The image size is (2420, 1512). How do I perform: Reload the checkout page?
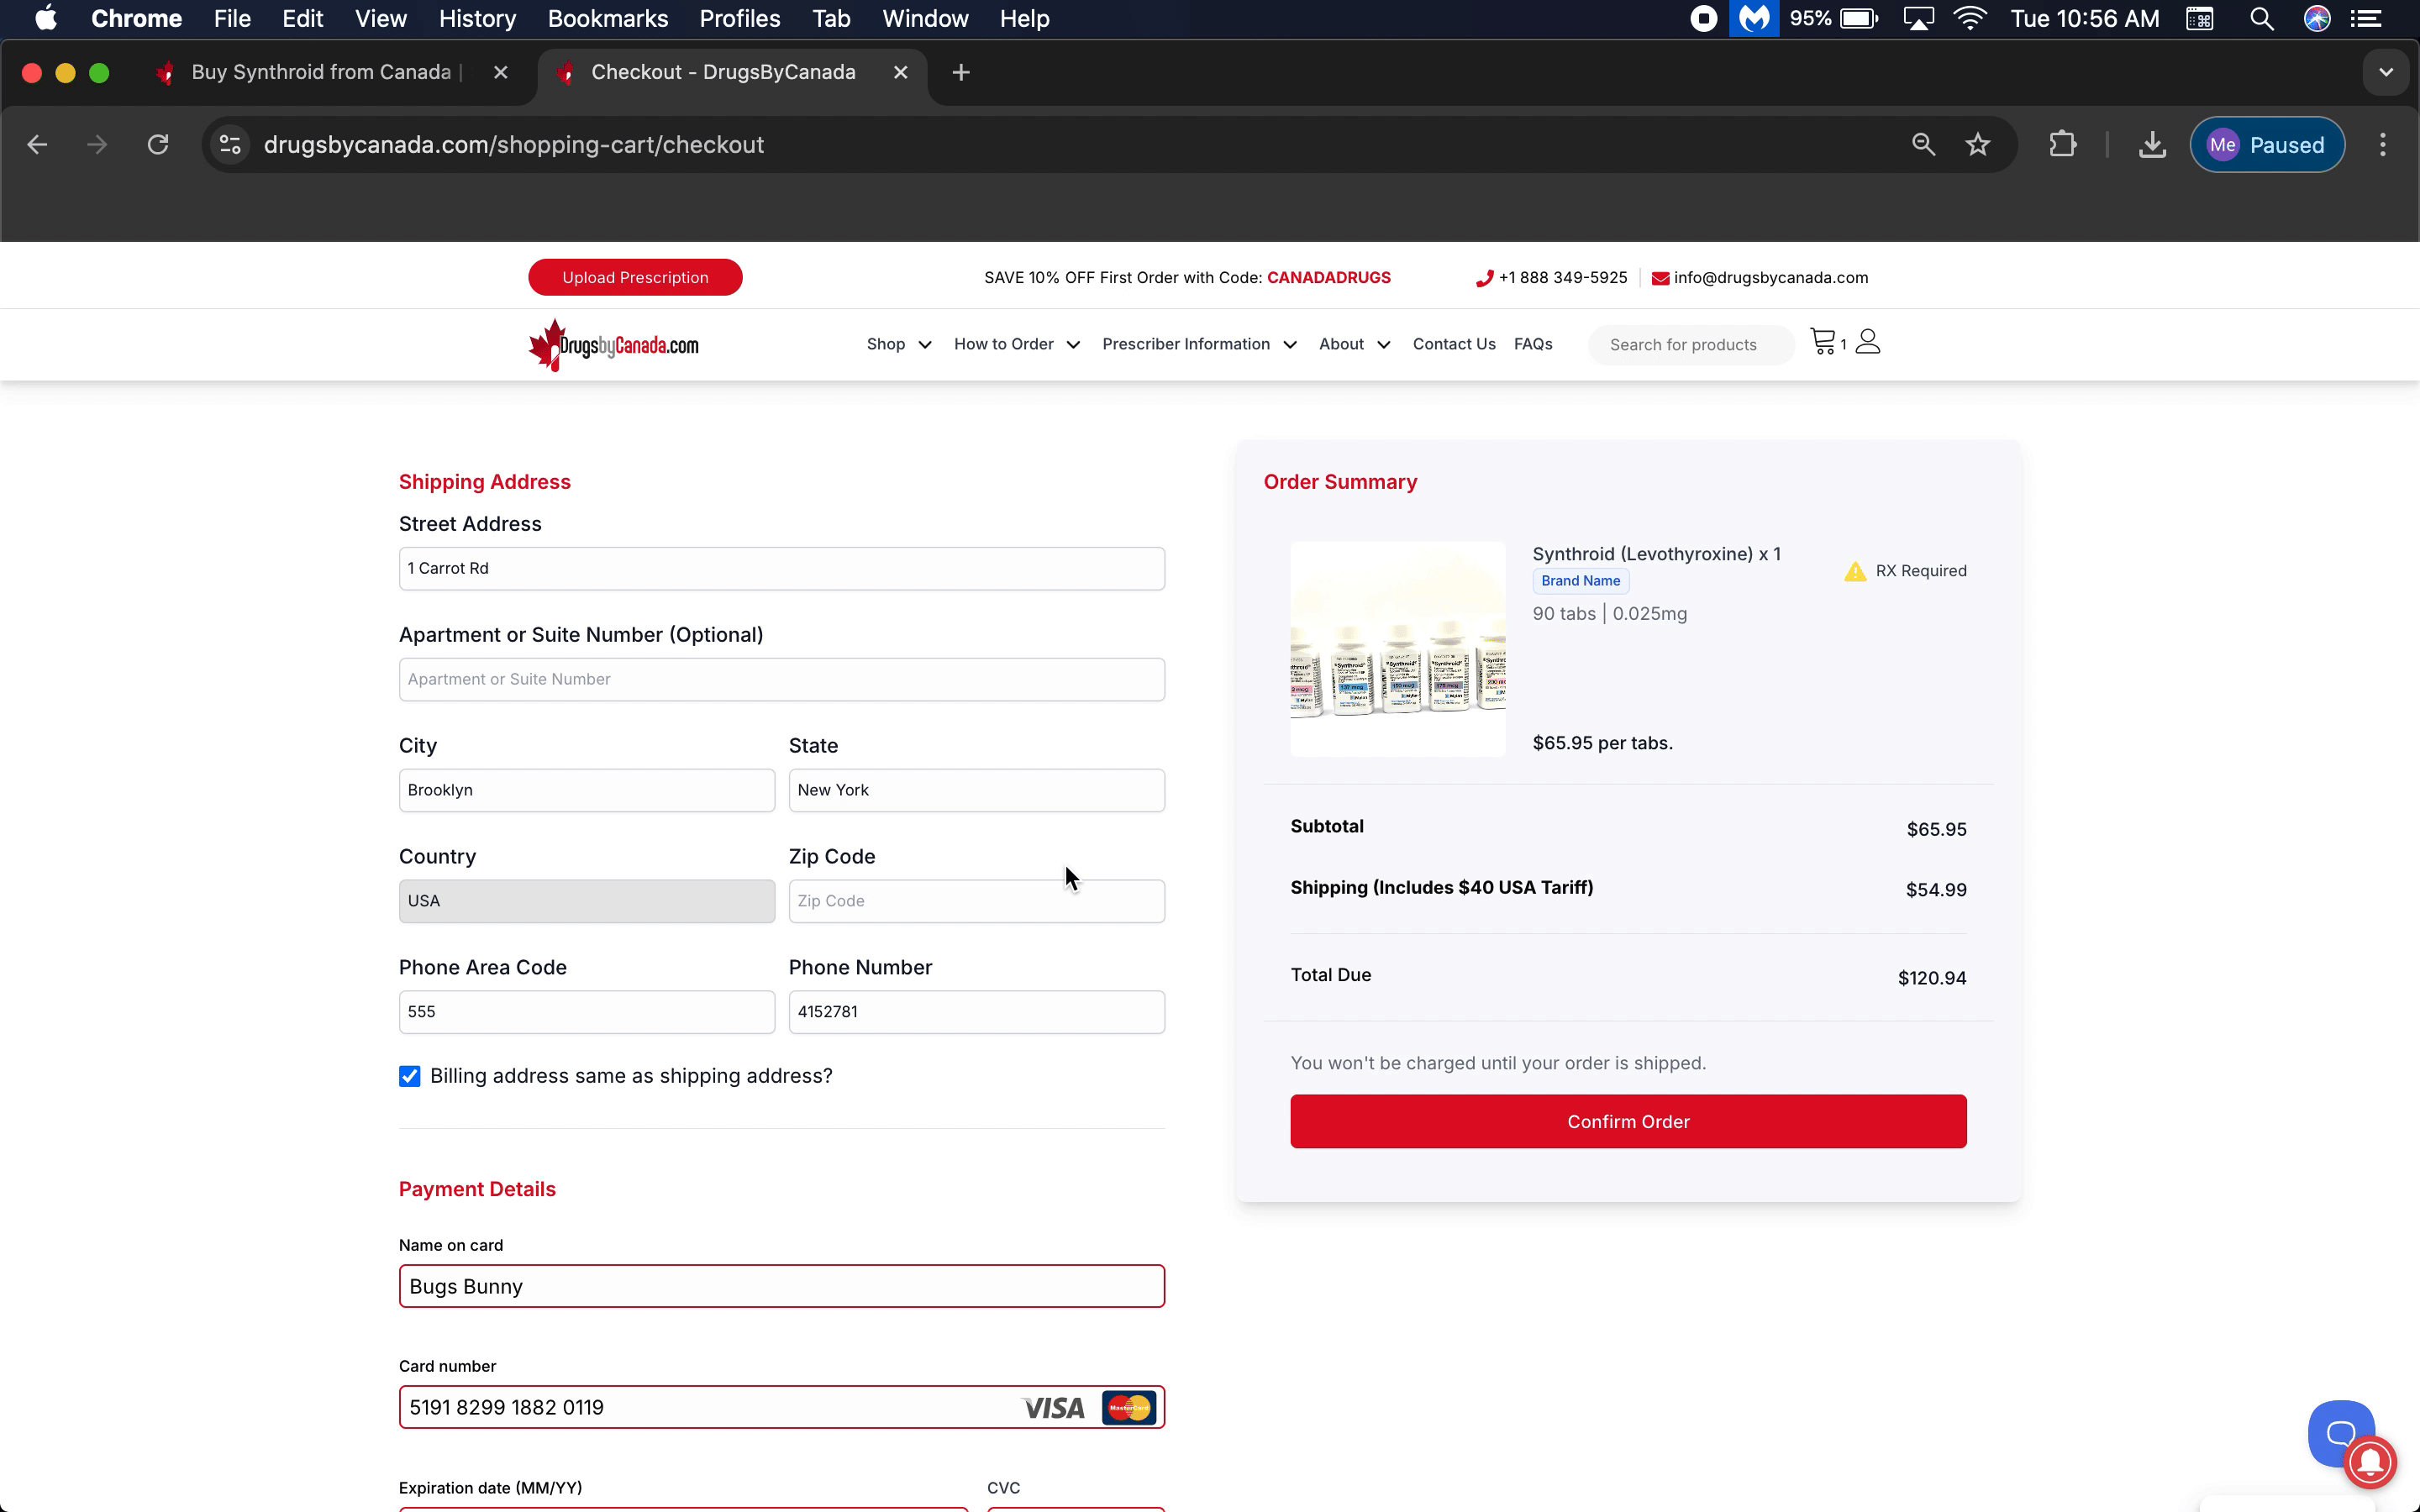(x=158, y=145)
